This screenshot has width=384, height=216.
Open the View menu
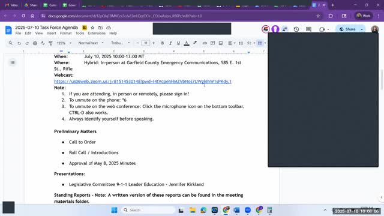[38, 33]
